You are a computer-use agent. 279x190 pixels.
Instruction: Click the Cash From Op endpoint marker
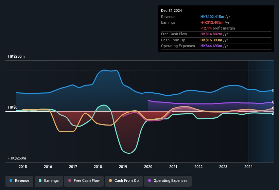(x=273, y=108)
